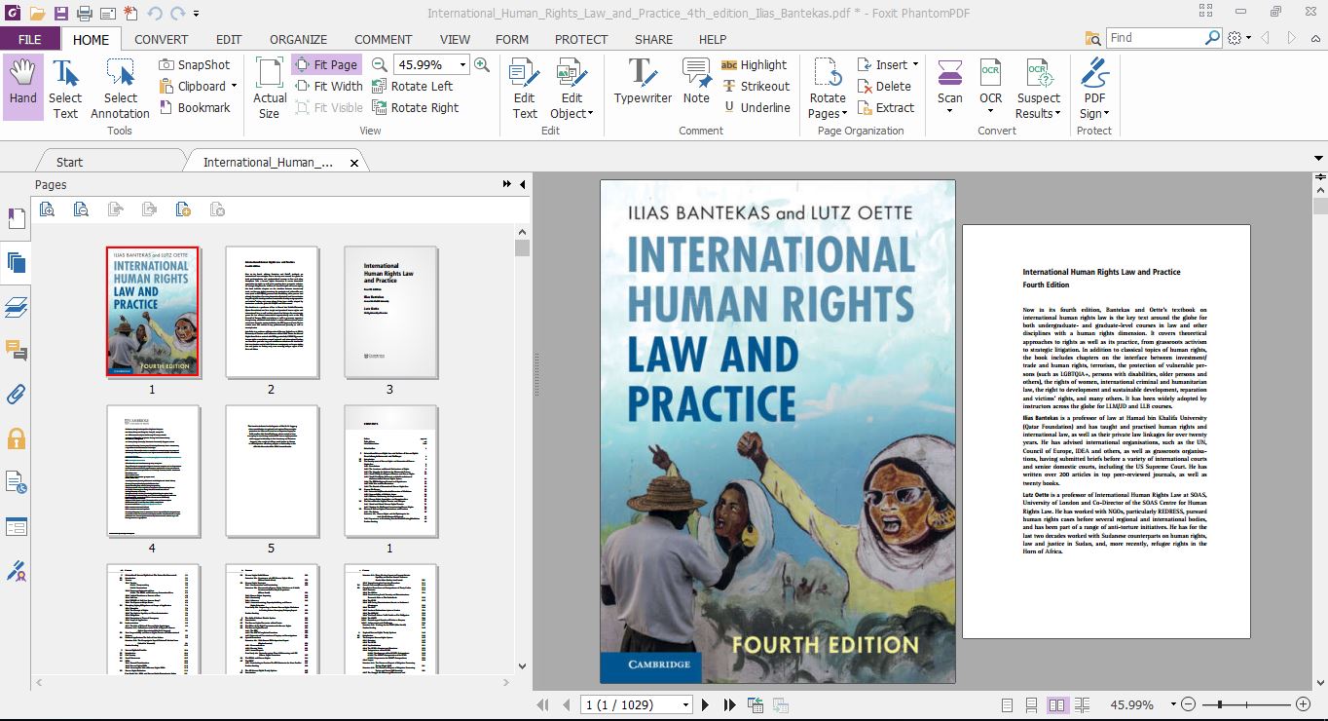Rotate the view left
Screen dimensions: 1328x721
413,86
